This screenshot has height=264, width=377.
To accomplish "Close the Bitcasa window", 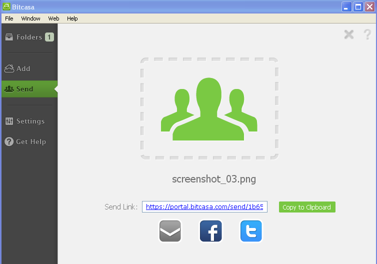I will pos(370,6).
